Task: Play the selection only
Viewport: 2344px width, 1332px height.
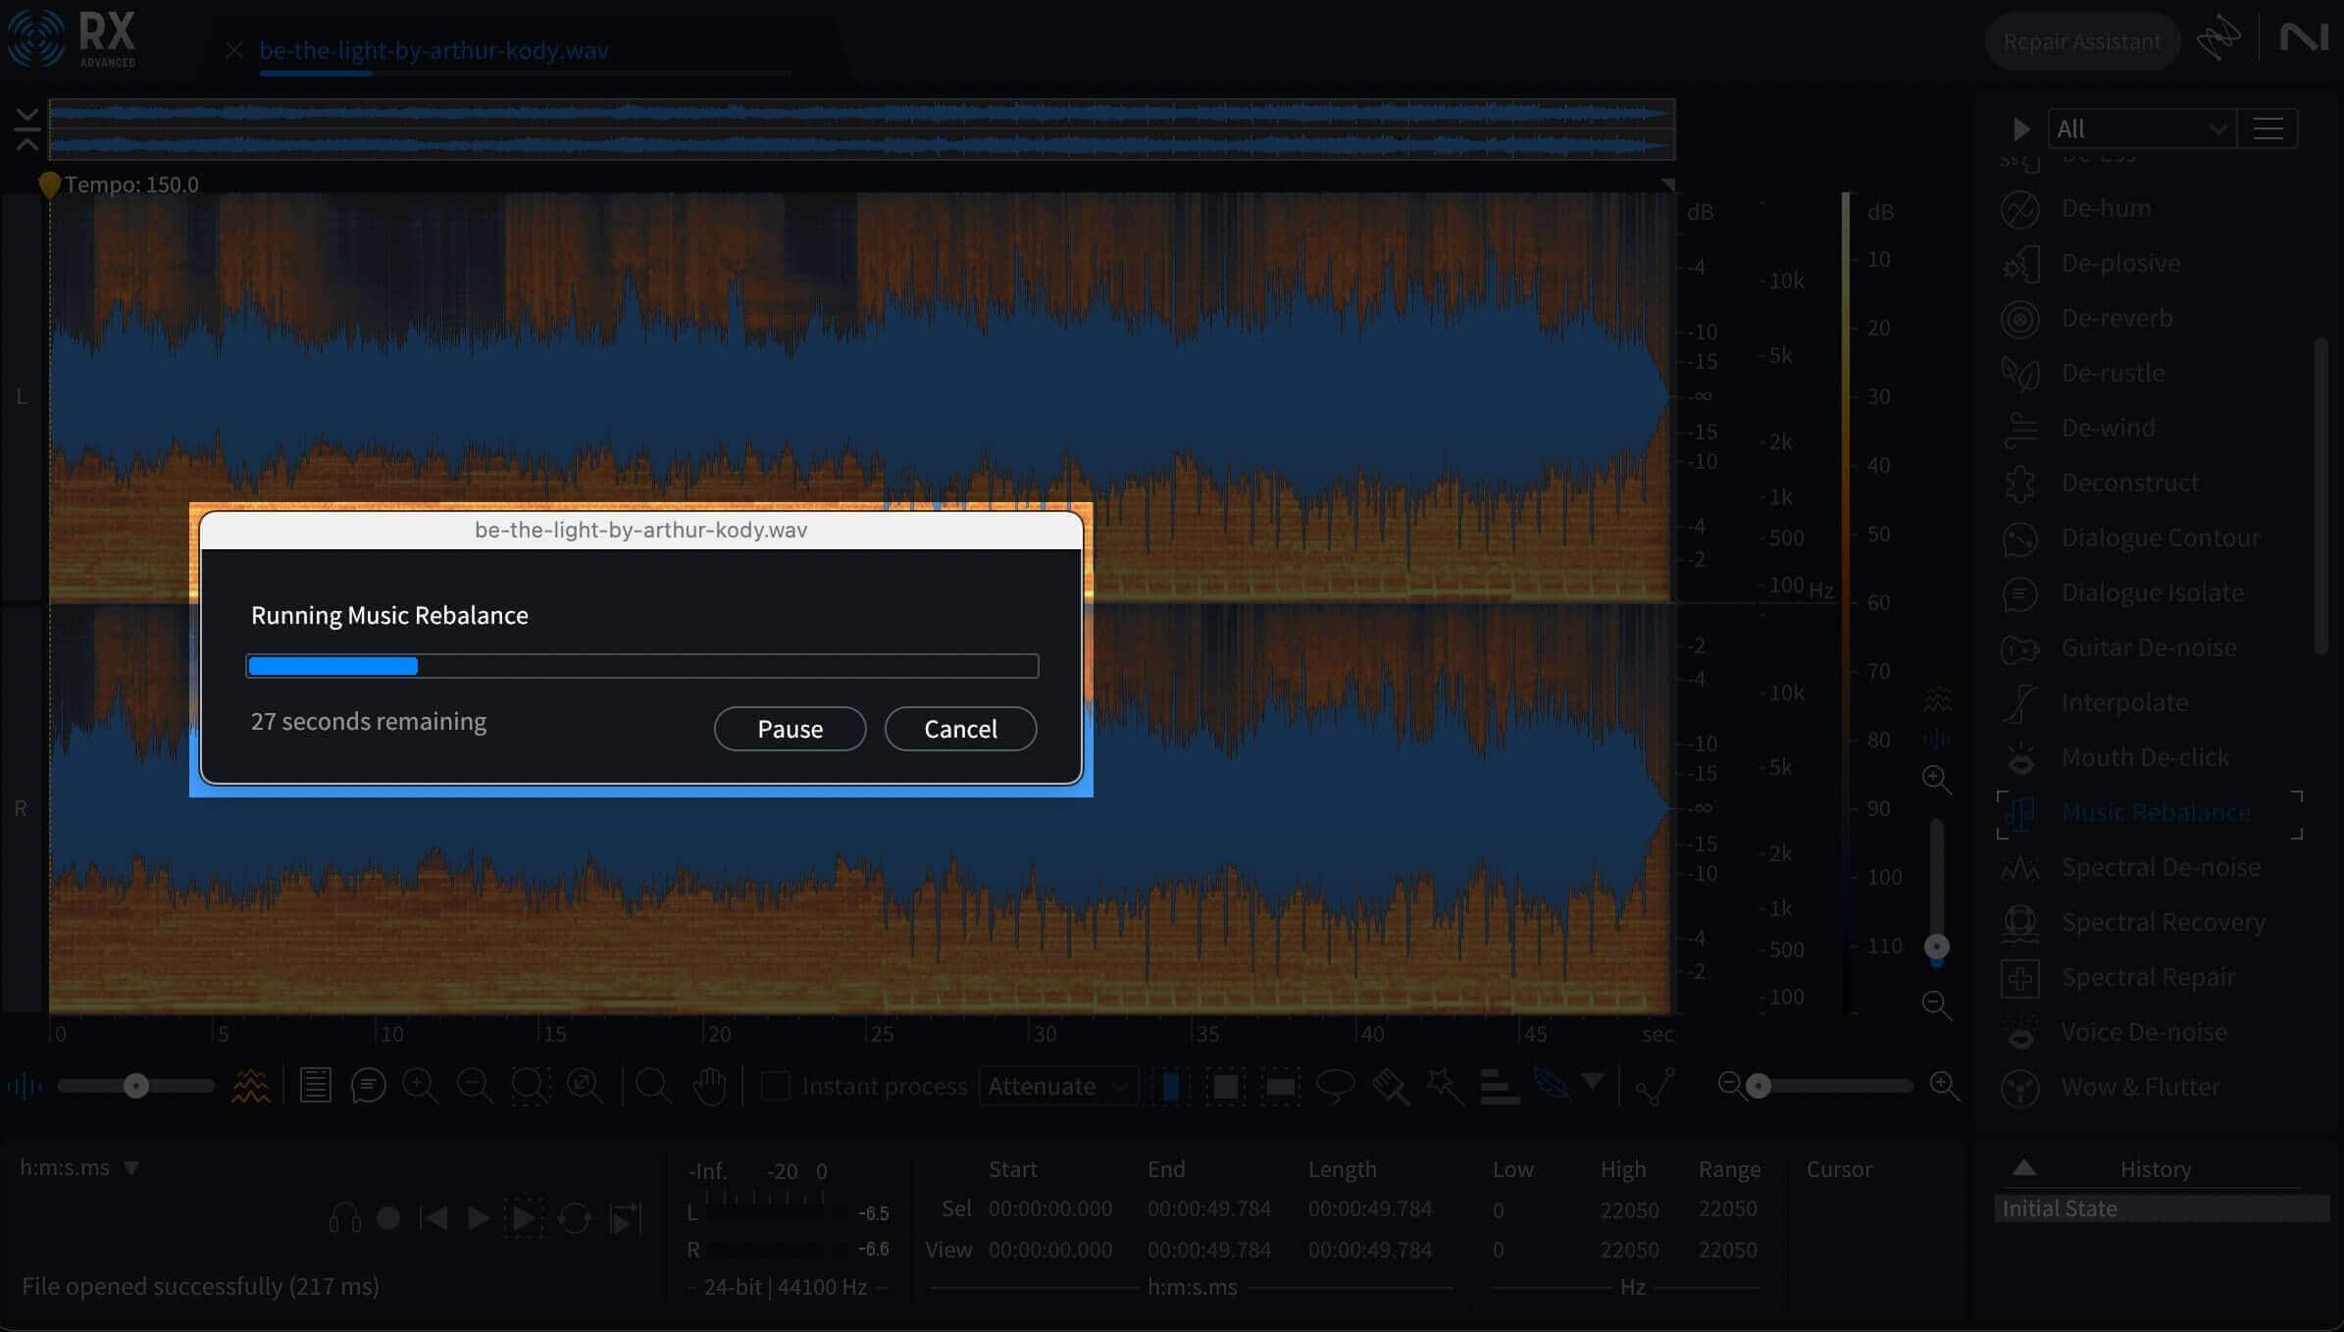Action: click(524, 1218)
